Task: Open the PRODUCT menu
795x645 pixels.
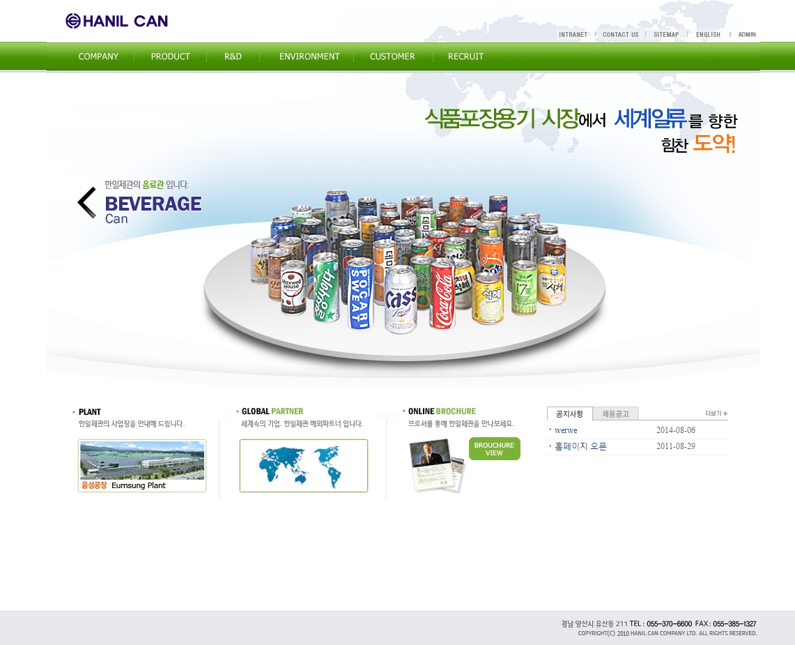Action: point(170,56)
